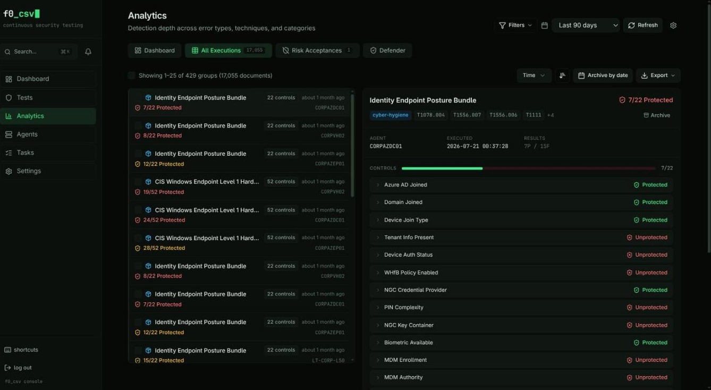Screen dimensions: 711x390
Task: Click the Settings gear icon in sidebar
Action: [x=9, y=171]
